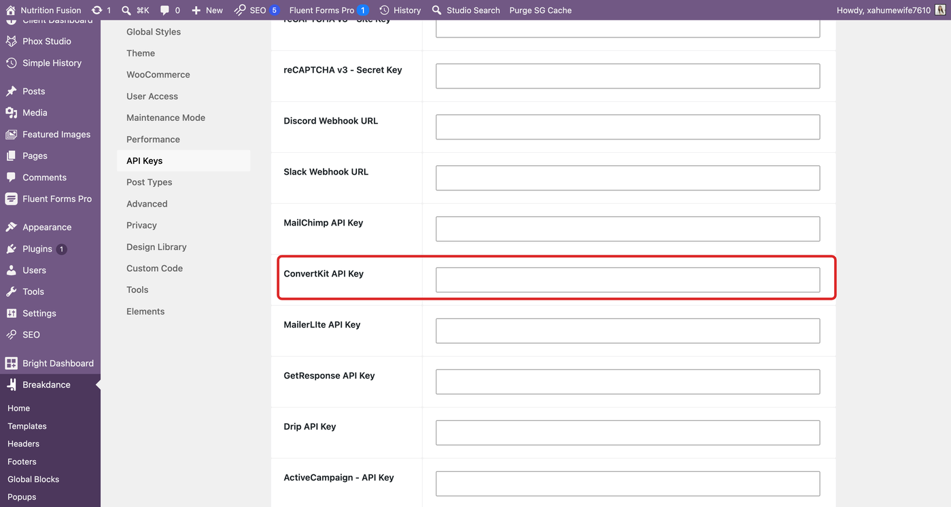Open the Global Styles settings tab

(154, 32)
